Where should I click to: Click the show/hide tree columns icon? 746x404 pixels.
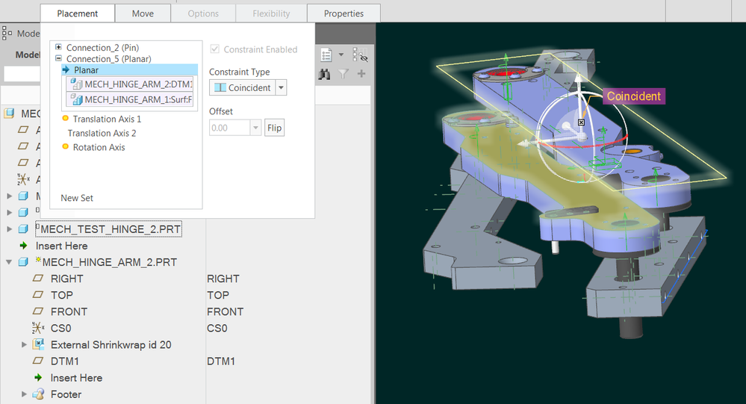[360, 55]
